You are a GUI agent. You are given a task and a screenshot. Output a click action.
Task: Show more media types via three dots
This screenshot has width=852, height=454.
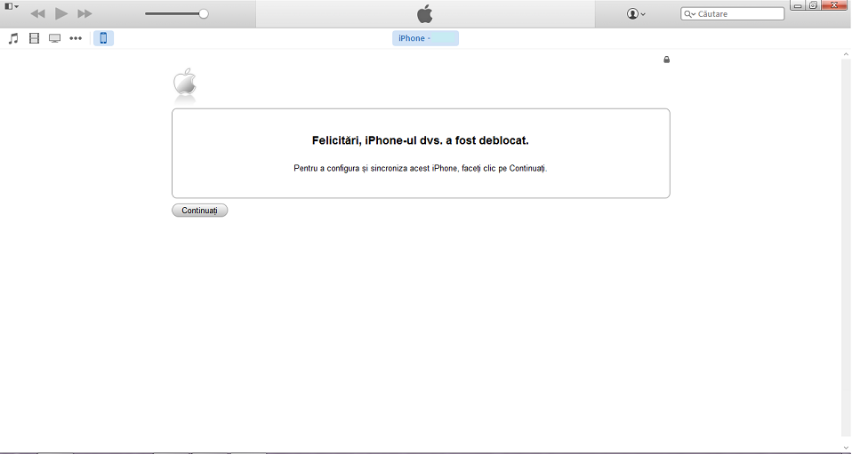click(76, 38)
